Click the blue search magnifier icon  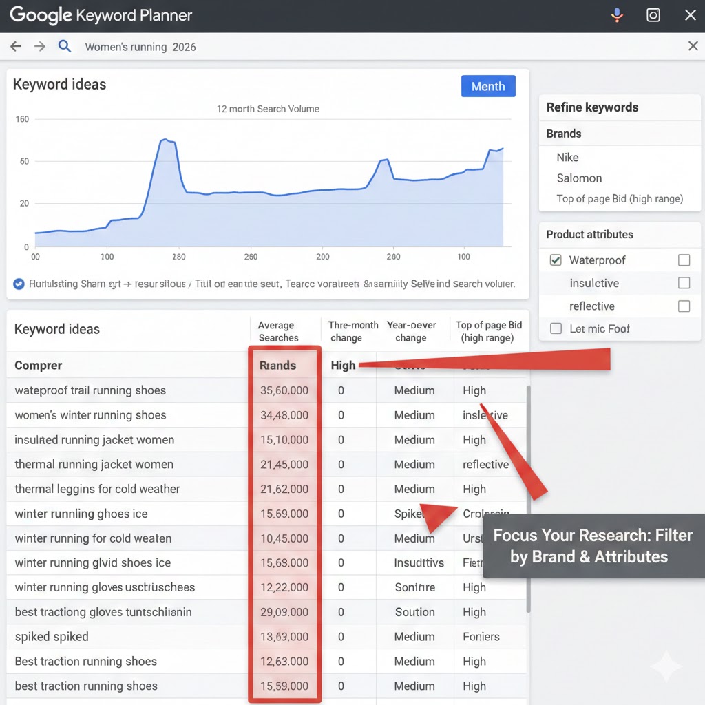(x=65, y=46)
